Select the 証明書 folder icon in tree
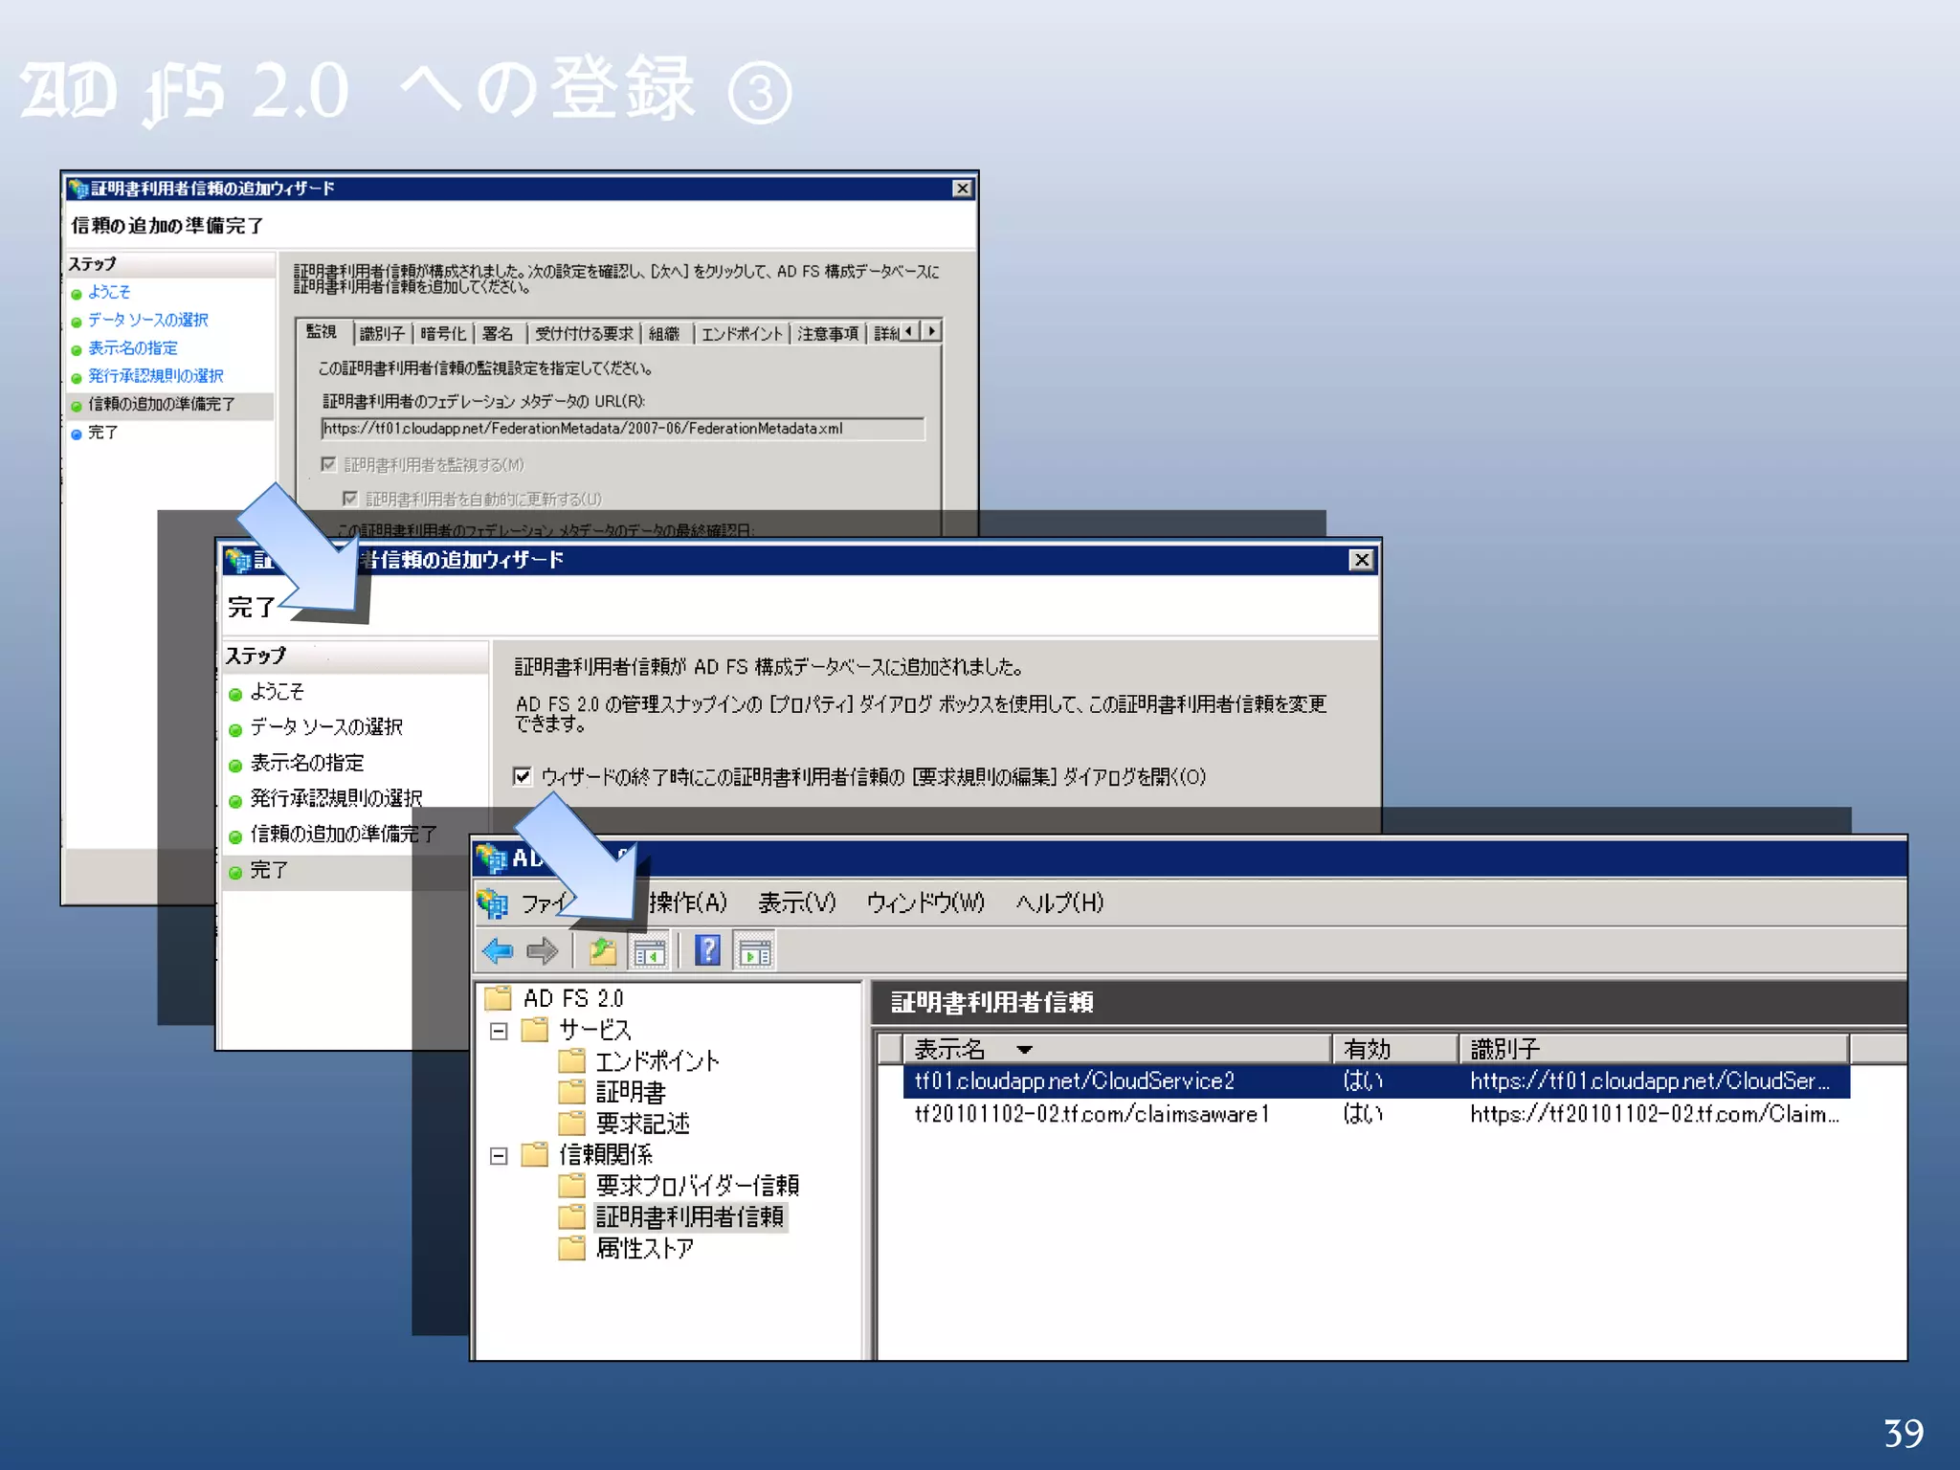The width and height of the screenshot is (1960, 1470). point(572,1092)
